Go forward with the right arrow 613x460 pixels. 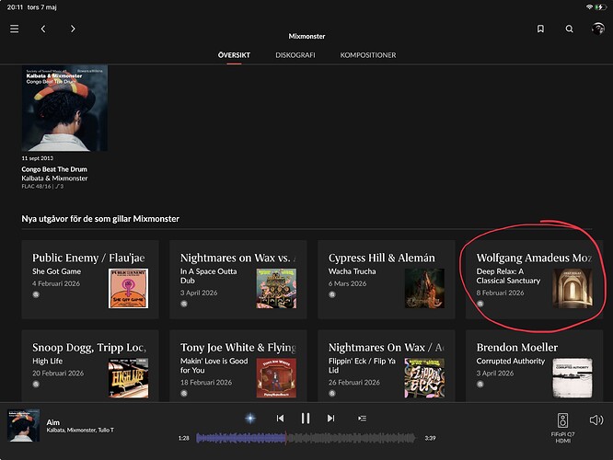73,29
